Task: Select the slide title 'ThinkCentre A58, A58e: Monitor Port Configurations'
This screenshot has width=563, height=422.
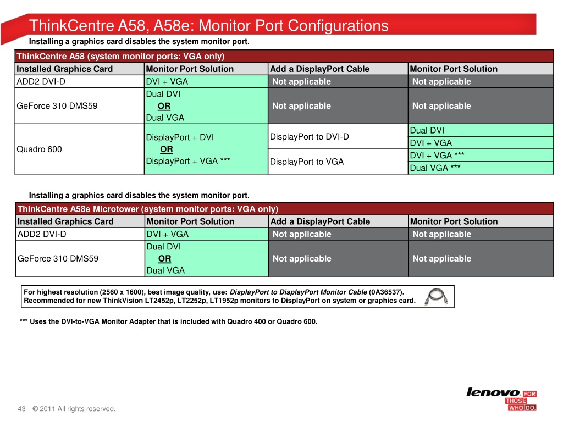Action: (208, 26)
